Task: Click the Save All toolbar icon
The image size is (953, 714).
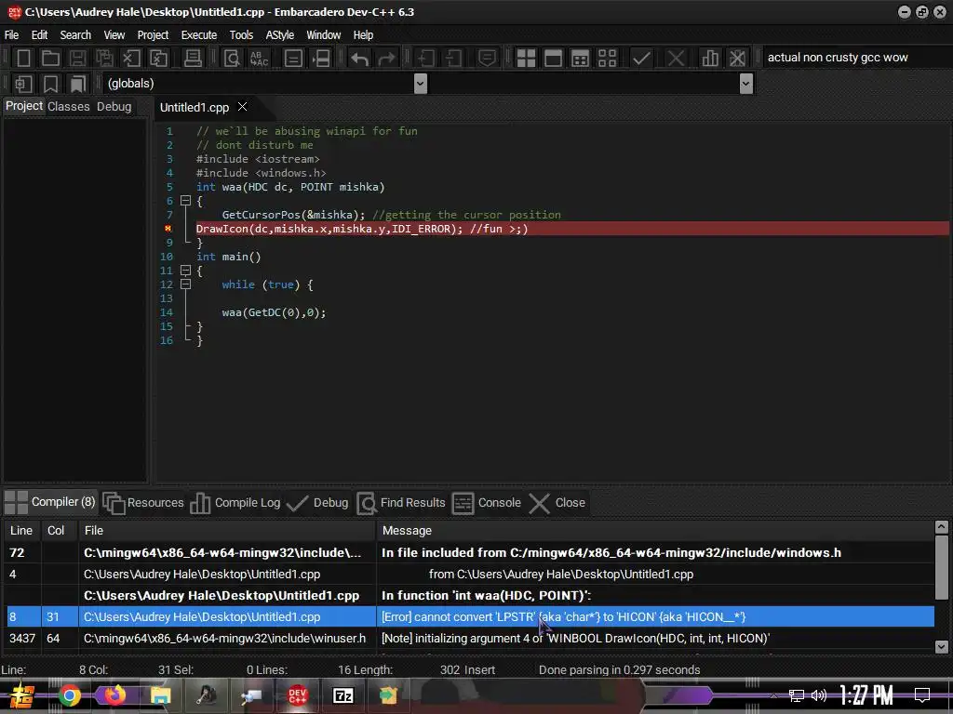Action: click(x=104, y=59)
